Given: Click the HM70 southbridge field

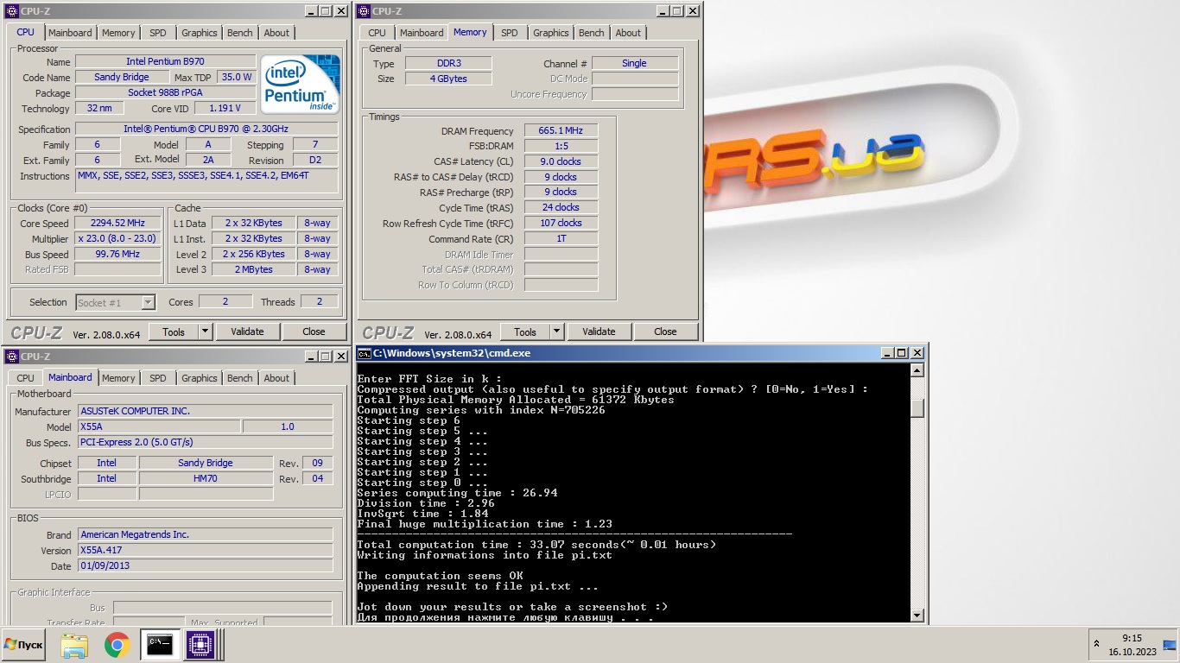Looking at the screenshot, I should [206, 478].
